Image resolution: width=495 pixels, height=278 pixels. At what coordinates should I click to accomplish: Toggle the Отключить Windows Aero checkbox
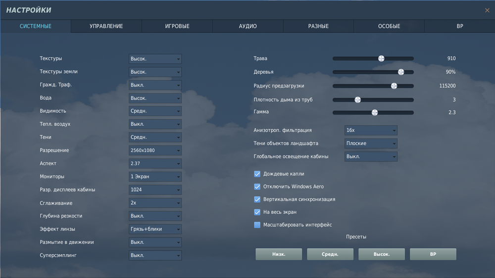pos(257,186)
